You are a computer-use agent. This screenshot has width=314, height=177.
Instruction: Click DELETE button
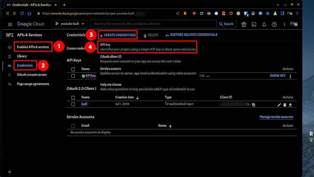click(x=151, y=35)
